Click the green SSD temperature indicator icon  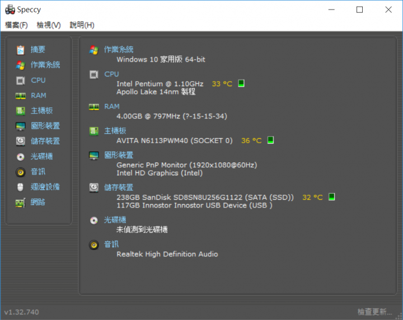pyautogui.click(x=331, y=197)
